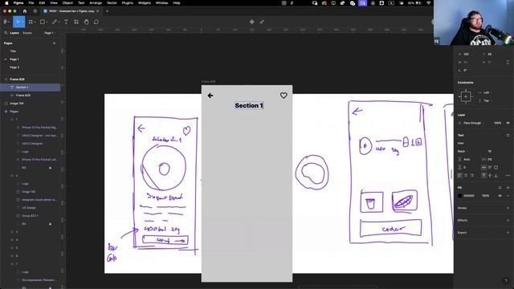Screen dimensions: 514x289
Task: Open the Object menu
Action: [67, 3]
